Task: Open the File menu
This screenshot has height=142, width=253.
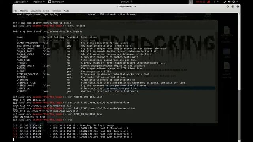Action: click(x=15, y=11)
